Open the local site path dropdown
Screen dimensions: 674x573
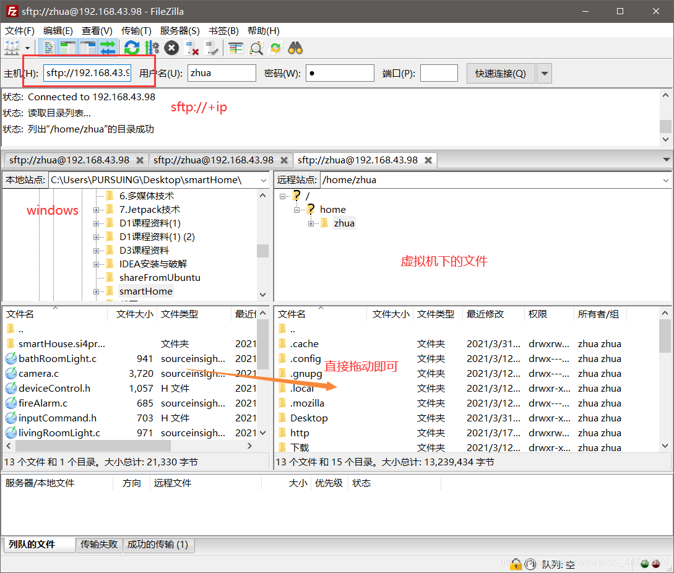[x=263, y=180]
